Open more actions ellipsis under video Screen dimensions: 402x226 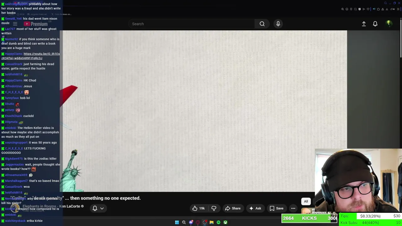(293, 208)
